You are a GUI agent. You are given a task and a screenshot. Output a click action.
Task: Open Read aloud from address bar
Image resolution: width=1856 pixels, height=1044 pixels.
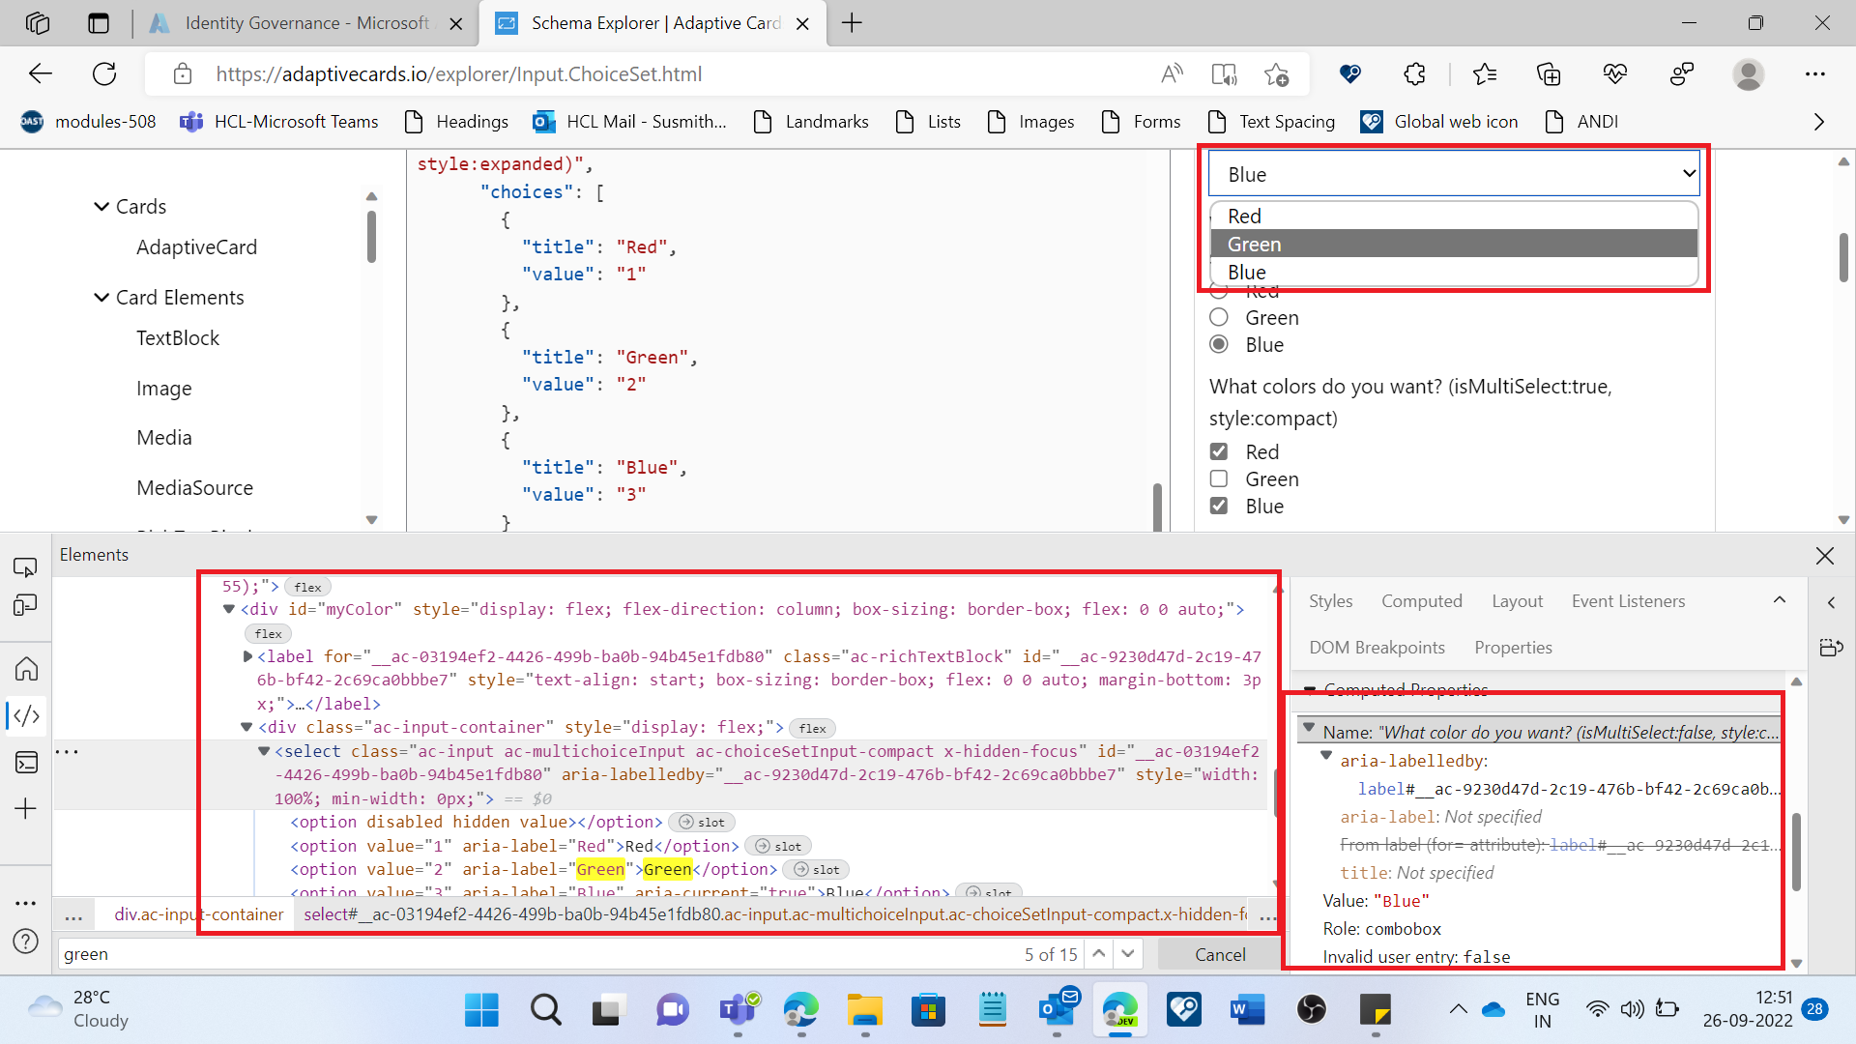(1173, 73)
